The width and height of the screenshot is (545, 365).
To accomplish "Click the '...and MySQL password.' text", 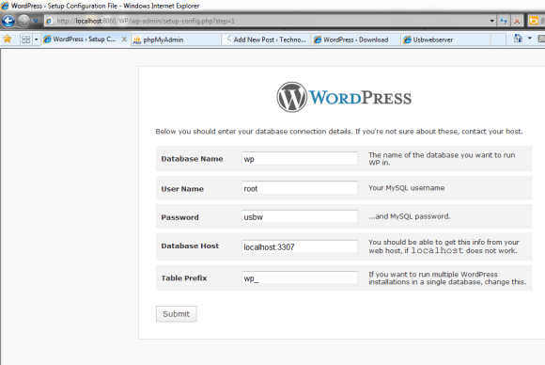I will coord(410,216).
